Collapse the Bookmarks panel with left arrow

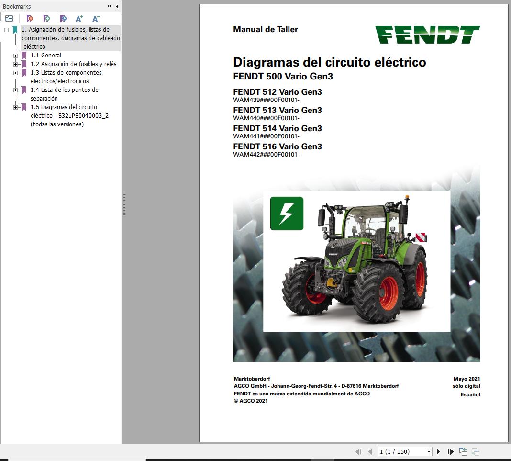point(117,6)
